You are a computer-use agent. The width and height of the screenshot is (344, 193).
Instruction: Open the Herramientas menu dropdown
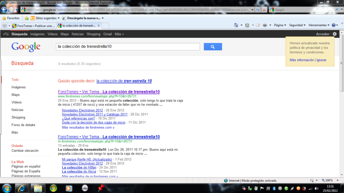[x=319, y=25]
